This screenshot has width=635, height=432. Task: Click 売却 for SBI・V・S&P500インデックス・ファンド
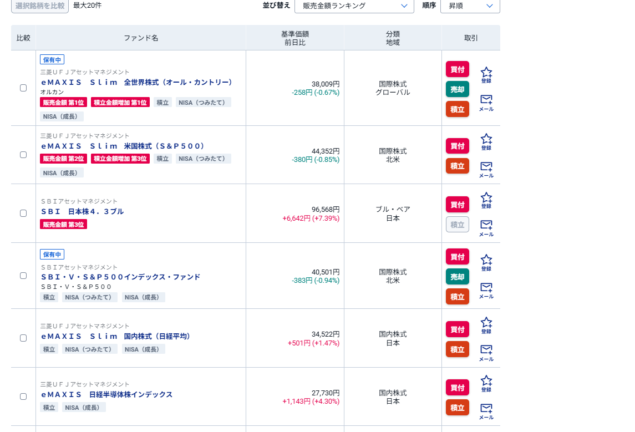point(457,277)
